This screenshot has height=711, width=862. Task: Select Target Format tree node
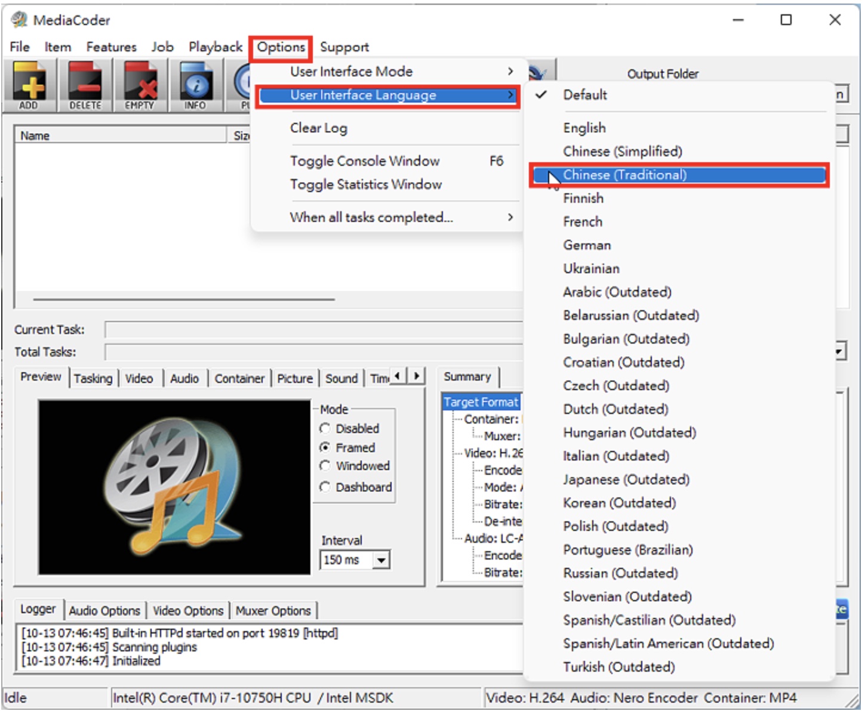[481, 402]
